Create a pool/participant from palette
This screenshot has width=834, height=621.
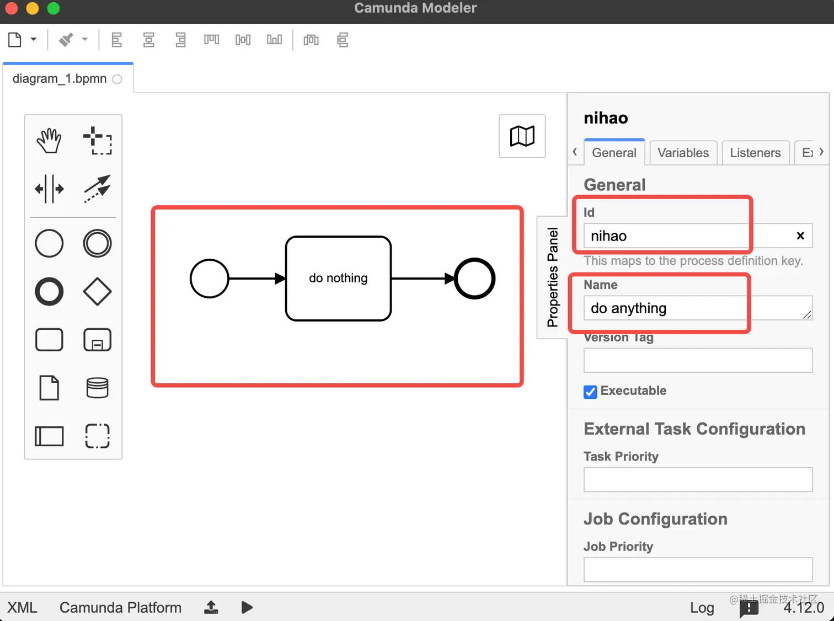coord(49,436)
